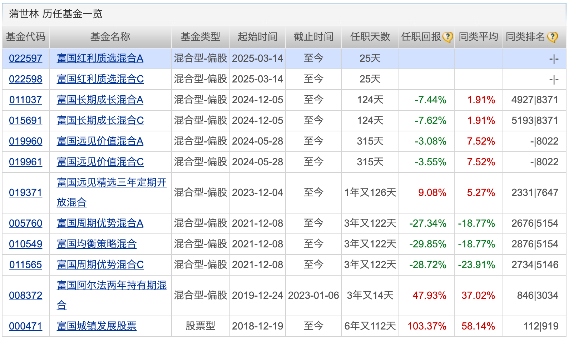This screenshot has height=337, width=569.
Task: Open fund code link 019960
Action: click(25, 141)
